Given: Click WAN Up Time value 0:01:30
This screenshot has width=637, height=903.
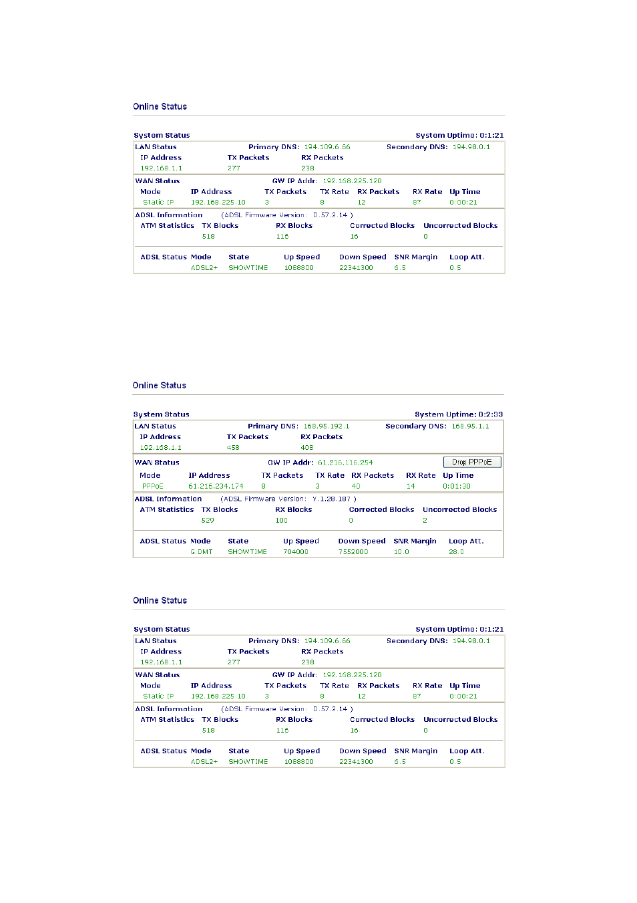Looking at the screenshot, I should (x=457, y=487).
